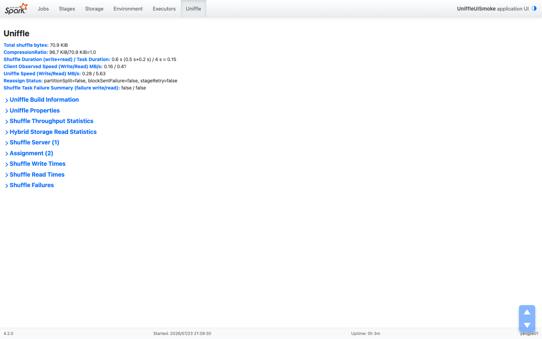Click the false / false failure value
Image resolution: width=542 pixels, height=339 pixels.
coord(133,88)
